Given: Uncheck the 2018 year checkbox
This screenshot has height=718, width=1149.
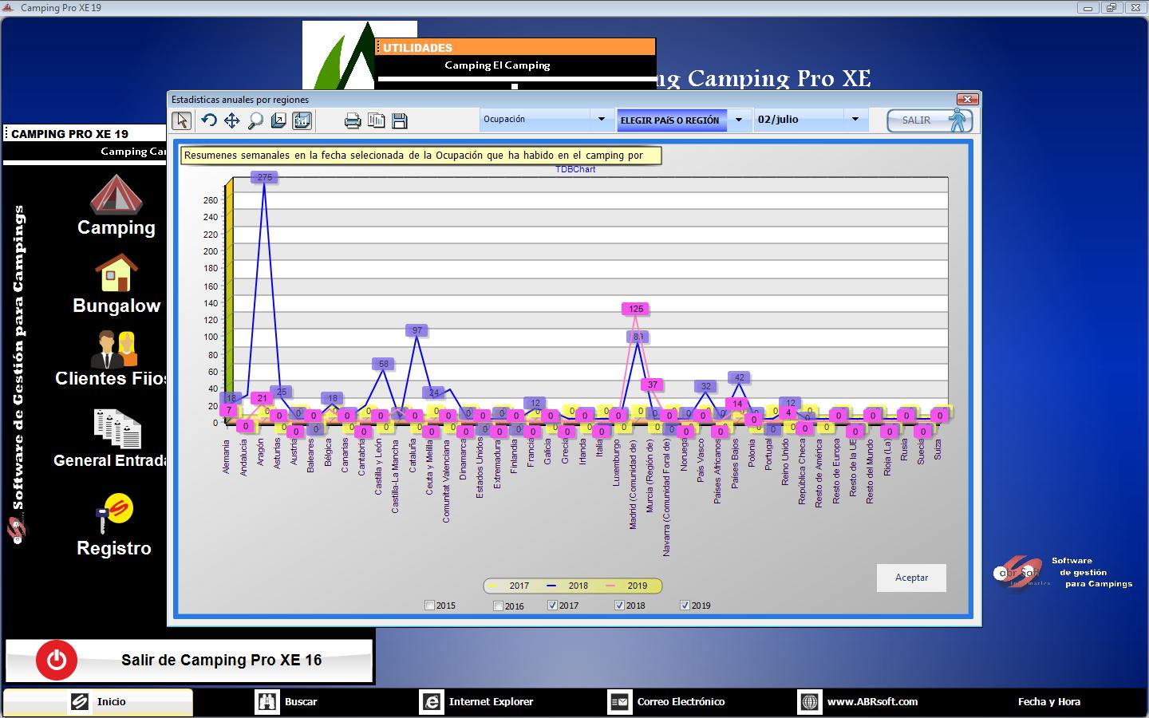Looking at the screenshot, I should click(x=619, y=606).
